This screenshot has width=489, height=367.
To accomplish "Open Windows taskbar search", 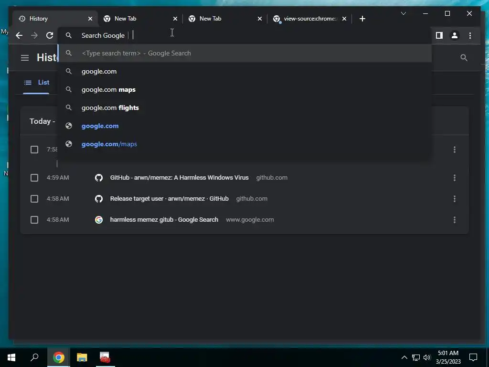I will 34,357.
